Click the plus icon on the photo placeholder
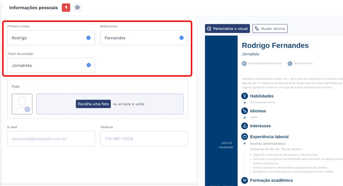This screenshot has height=186, width=343. click(x=27, y=109)
